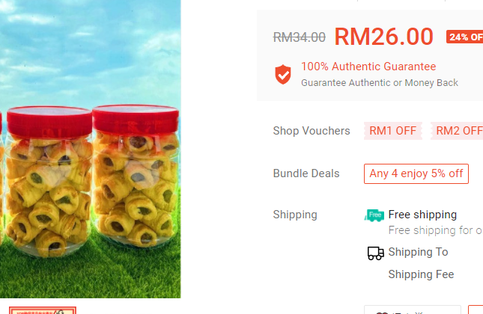Select the partially visible variation option button
Image resolution: width=483 pixels, height=314 pixels.
[x=413, y=310]
